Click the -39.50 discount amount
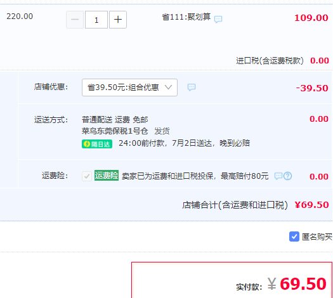This screenshot has height=298, width=333. 312,88
